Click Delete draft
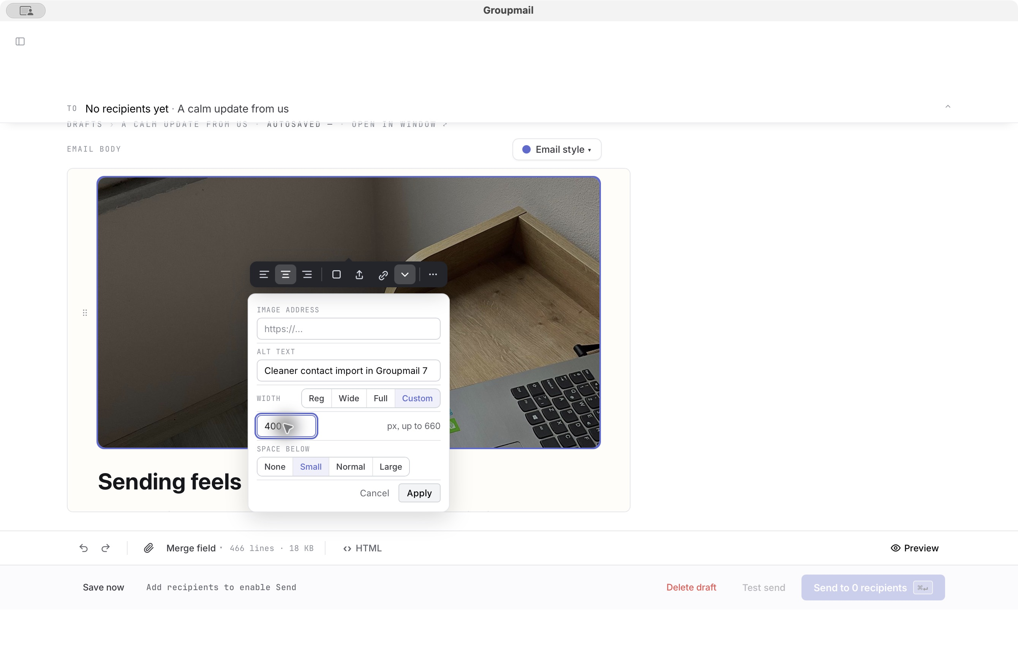The width and height of the screenshot is (1018, 646). pos(691,587)
